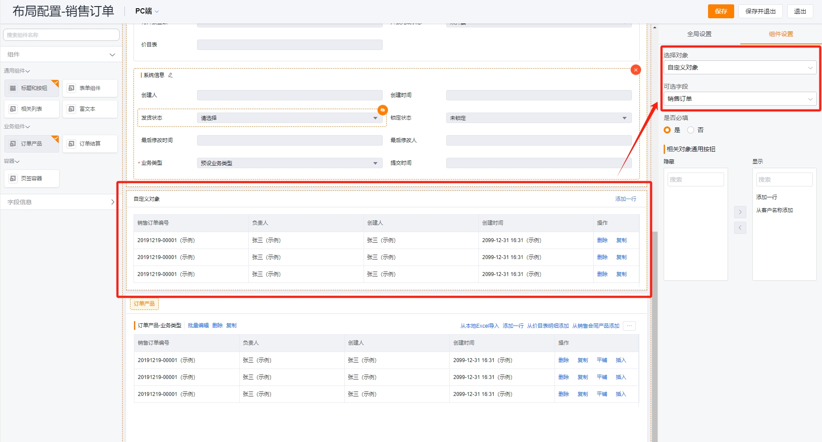822x442 pixels.
Task: Click the right arrow move-to-显示 button
Action: tap(740, 212)
